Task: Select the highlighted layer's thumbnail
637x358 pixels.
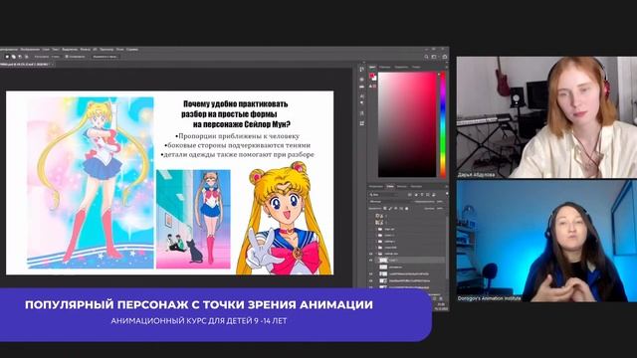Action: pyautogui.click(x=383, y=260)
